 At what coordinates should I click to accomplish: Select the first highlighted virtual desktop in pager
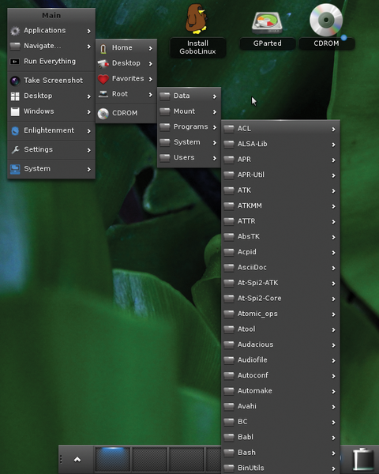pos(113,460)
